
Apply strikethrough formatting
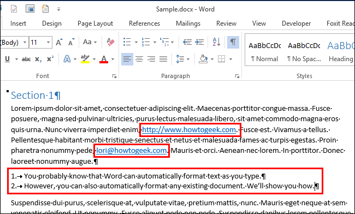coord(26,60)
